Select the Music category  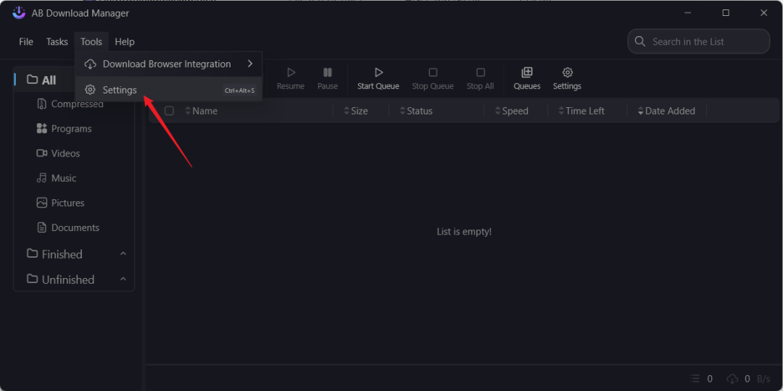[x=74, y=178]
